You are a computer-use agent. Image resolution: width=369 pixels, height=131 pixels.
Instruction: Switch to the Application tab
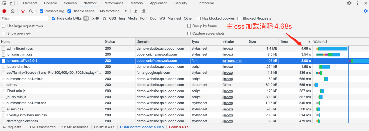[x=159, y=3]
